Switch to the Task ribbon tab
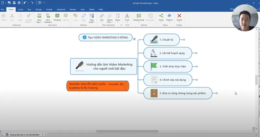 coord(29,9)
